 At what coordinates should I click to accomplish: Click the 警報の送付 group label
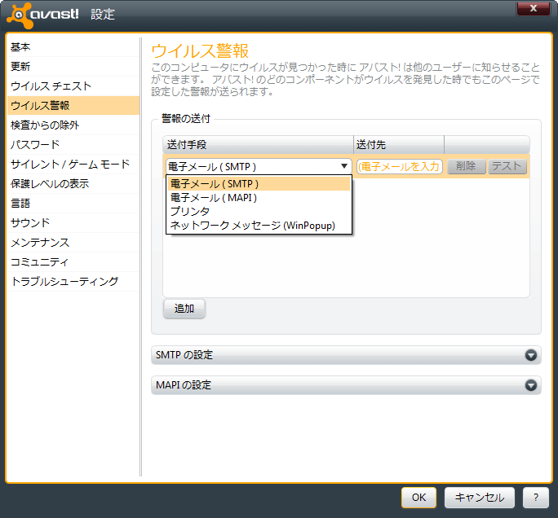(186, 118)
